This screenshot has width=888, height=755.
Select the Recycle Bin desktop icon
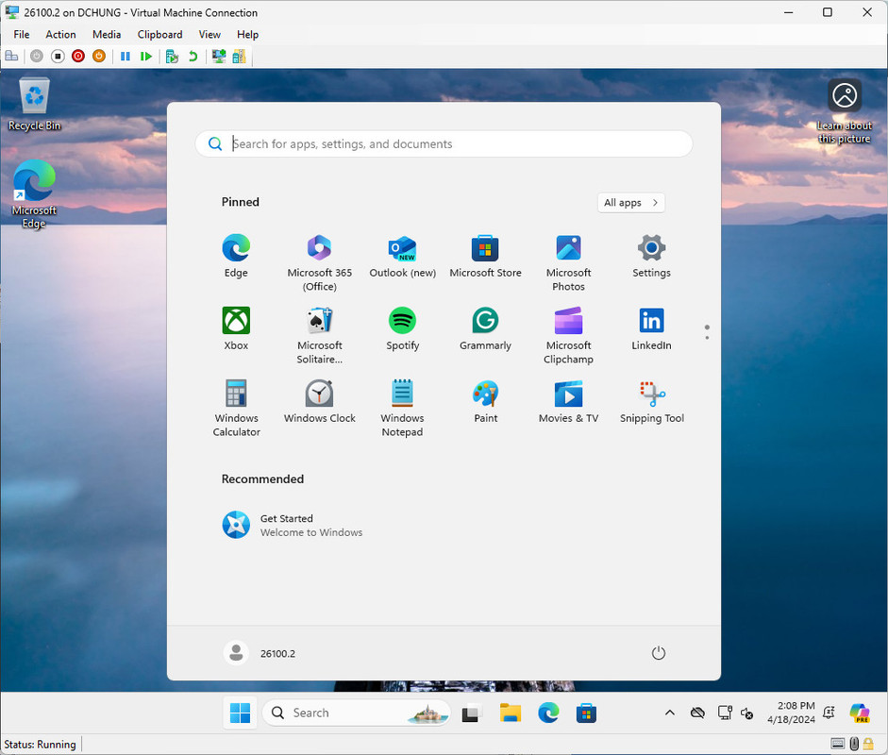coord(34,104)
